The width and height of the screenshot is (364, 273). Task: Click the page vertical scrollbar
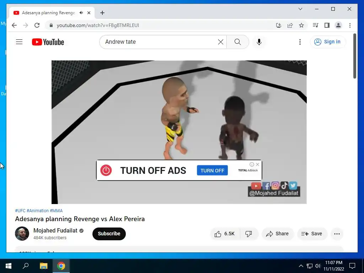click(354, 57)
